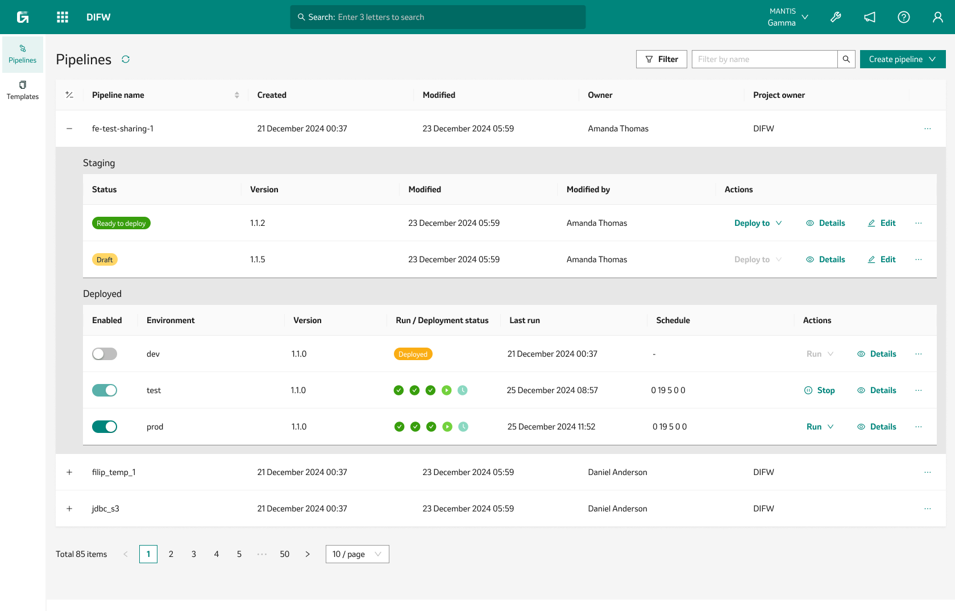Open announcements megaphone icon
The width and height of the screenshot is (955, 611).
coord(870,17)
